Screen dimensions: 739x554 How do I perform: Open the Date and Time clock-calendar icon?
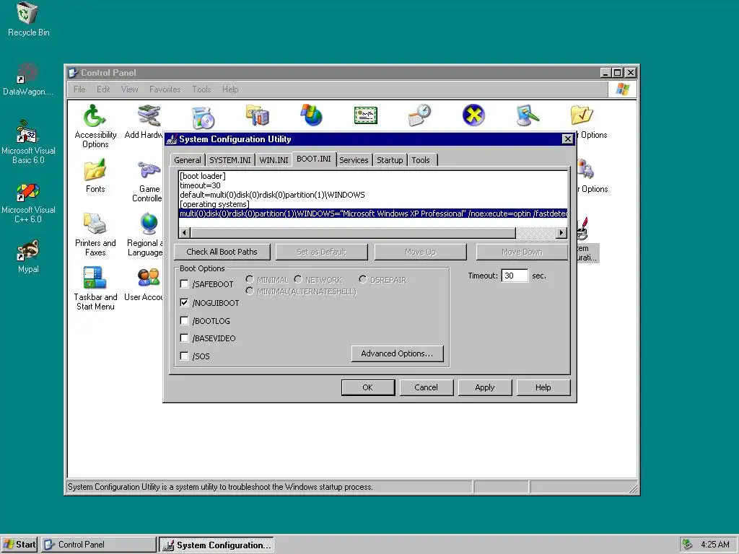[x=419, y=115]
